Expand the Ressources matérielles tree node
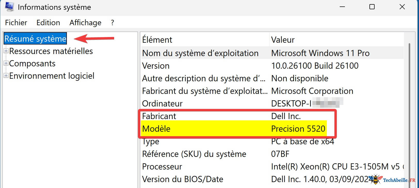Image resolution: width=419 pixels, height=188 pixels. tap(6, 51)
